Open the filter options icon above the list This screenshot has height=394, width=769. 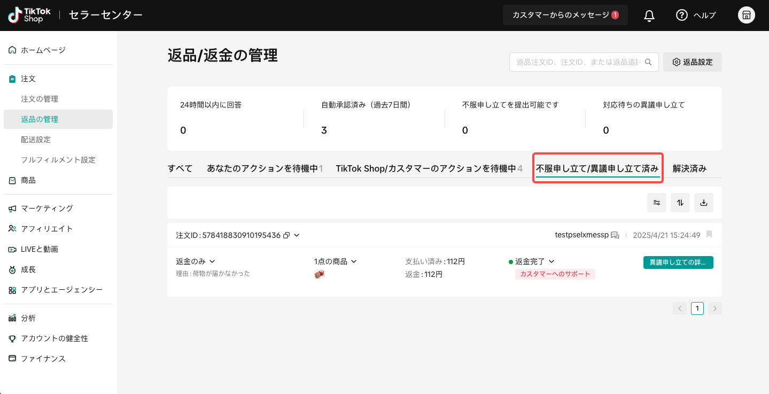click(656, 202)
